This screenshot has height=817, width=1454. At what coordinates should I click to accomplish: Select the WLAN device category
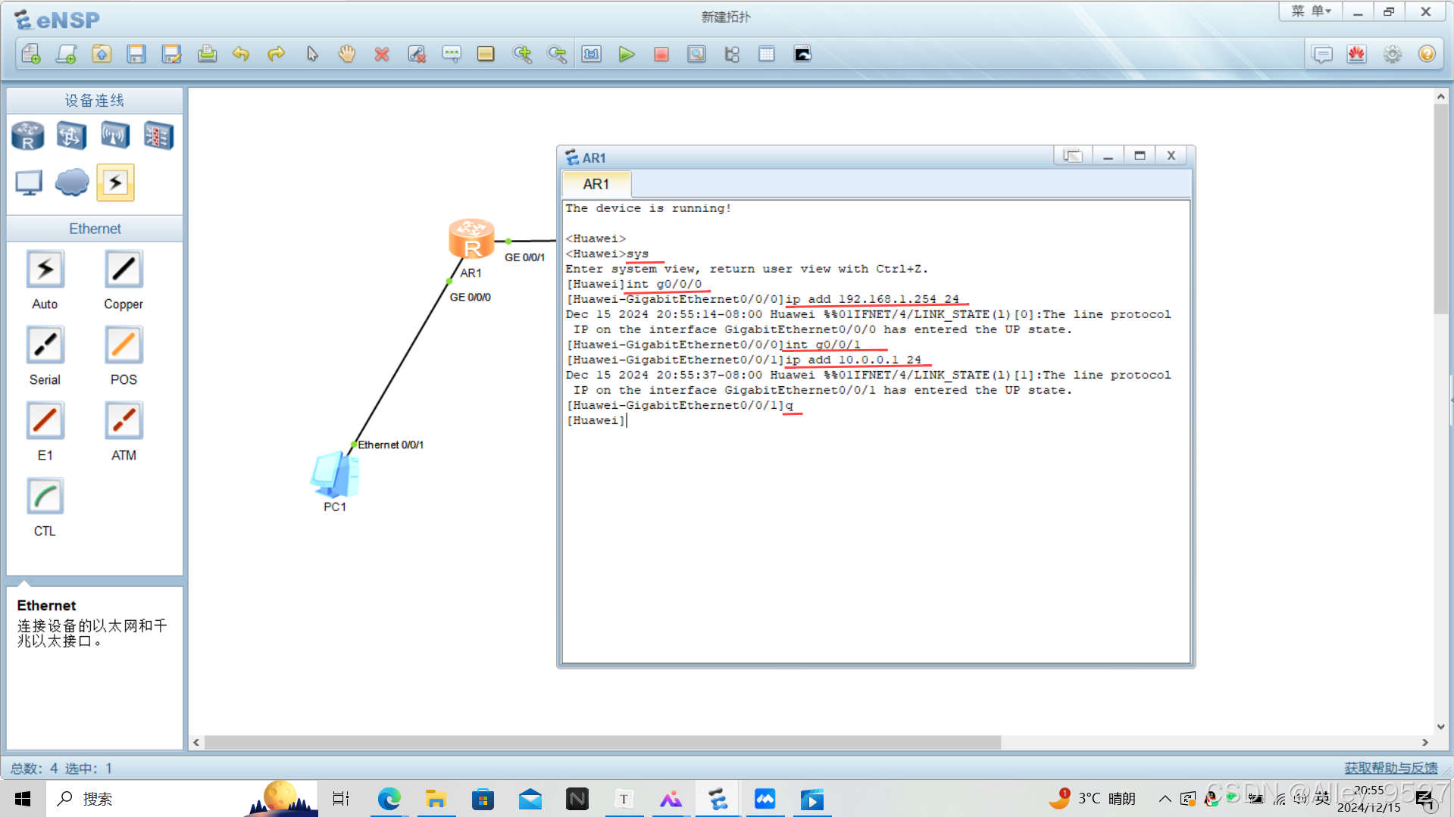[115, 136]
